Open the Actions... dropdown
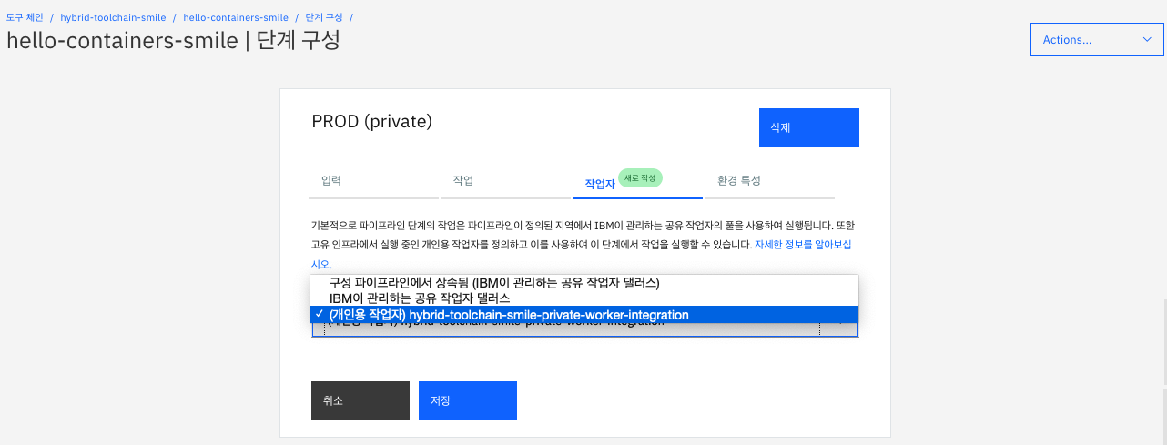This screenshot has width=1167, height=445. (1096, 40)
